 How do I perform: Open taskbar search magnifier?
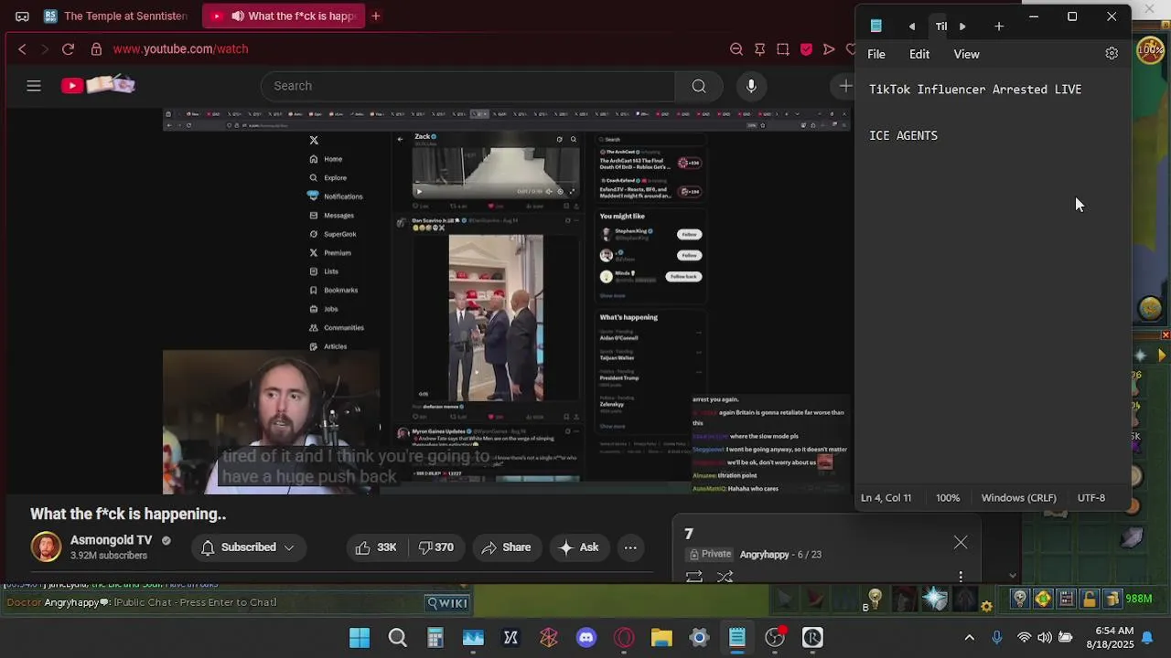coord(397,638)
